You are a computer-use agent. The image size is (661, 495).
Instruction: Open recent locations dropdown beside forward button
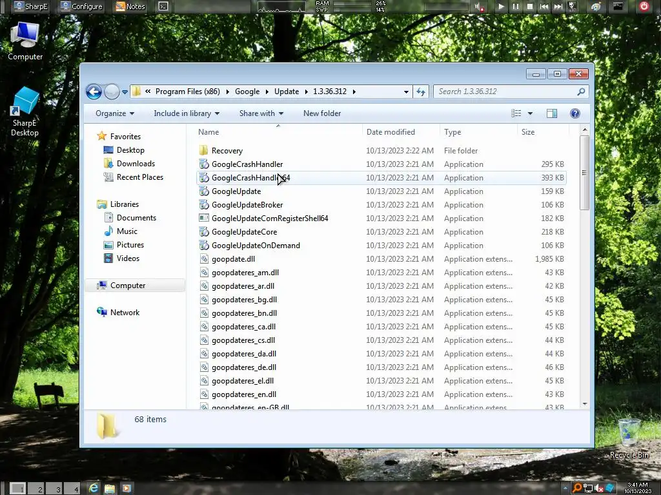click(125, 92)
